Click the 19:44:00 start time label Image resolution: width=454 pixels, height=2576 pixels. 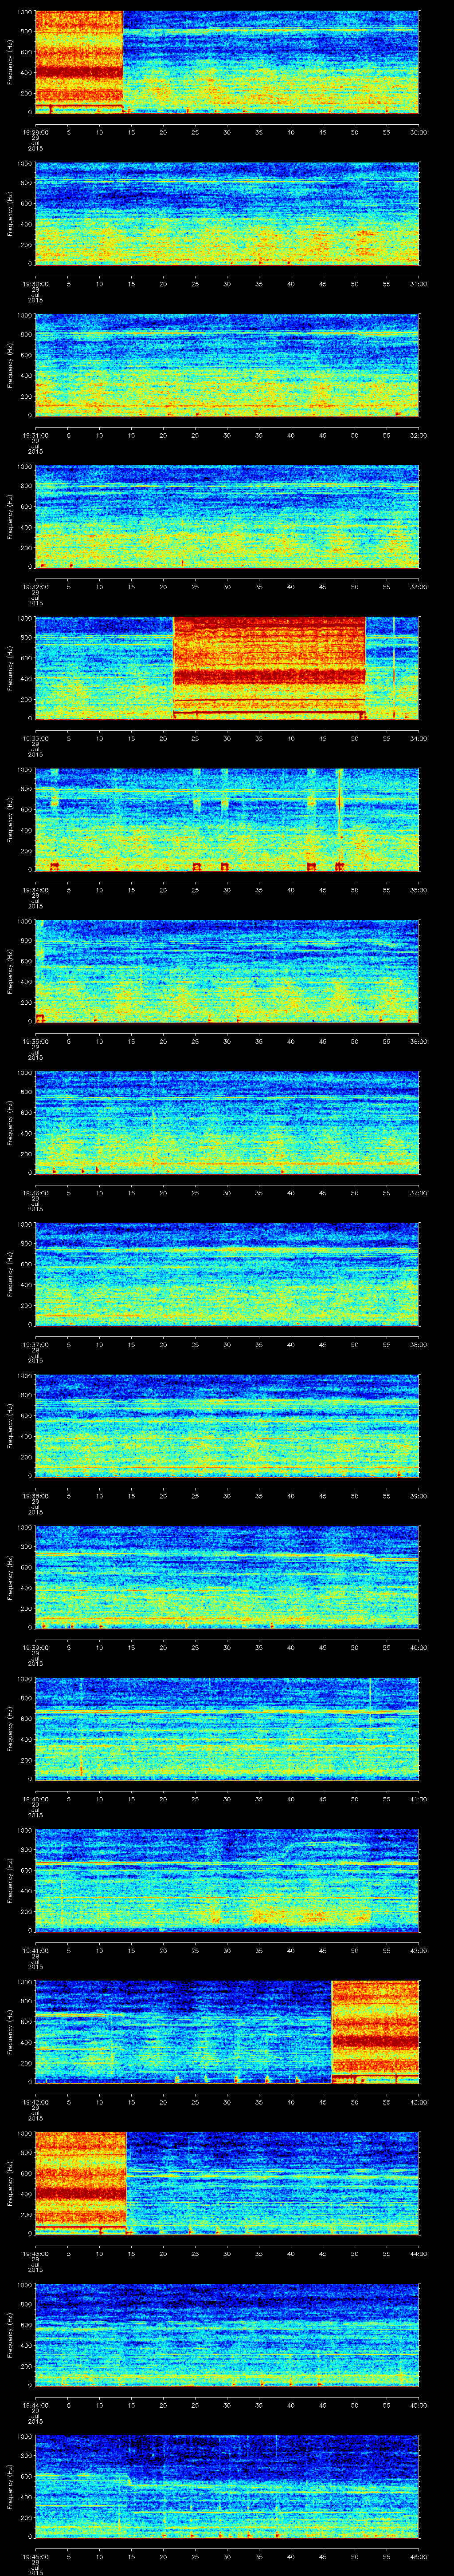click(x=35, y=2405)
